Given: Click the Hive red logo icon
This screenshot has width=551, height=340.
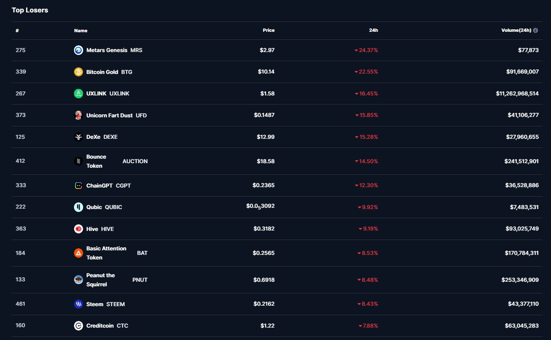Looking at the screenshot, I should pyautogui.click(x=79, y=229).
